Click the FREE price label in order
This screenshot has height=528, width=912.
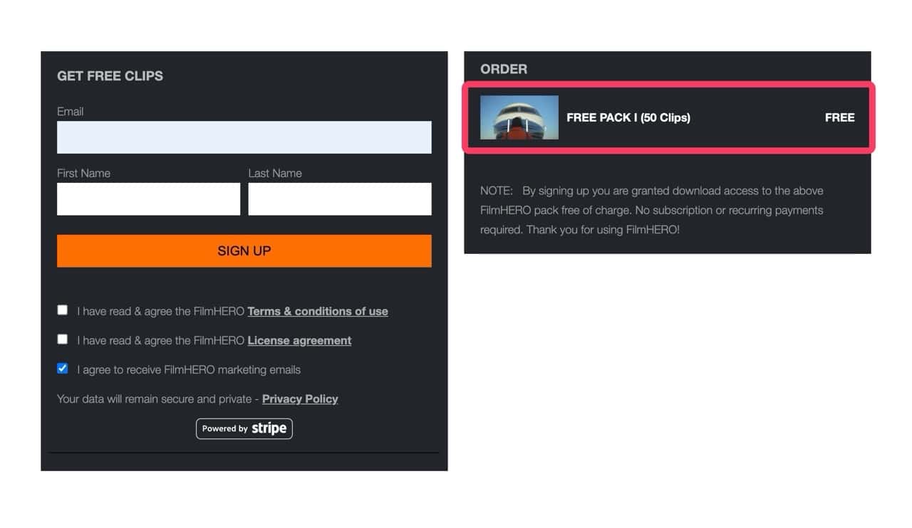pos(839,117)
